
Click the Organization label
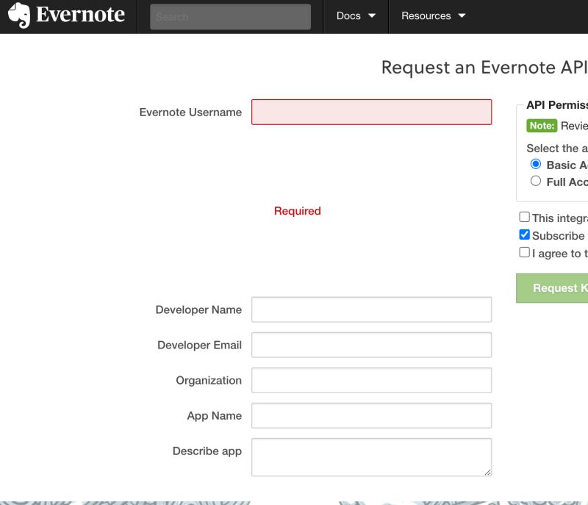click(209, 381)
